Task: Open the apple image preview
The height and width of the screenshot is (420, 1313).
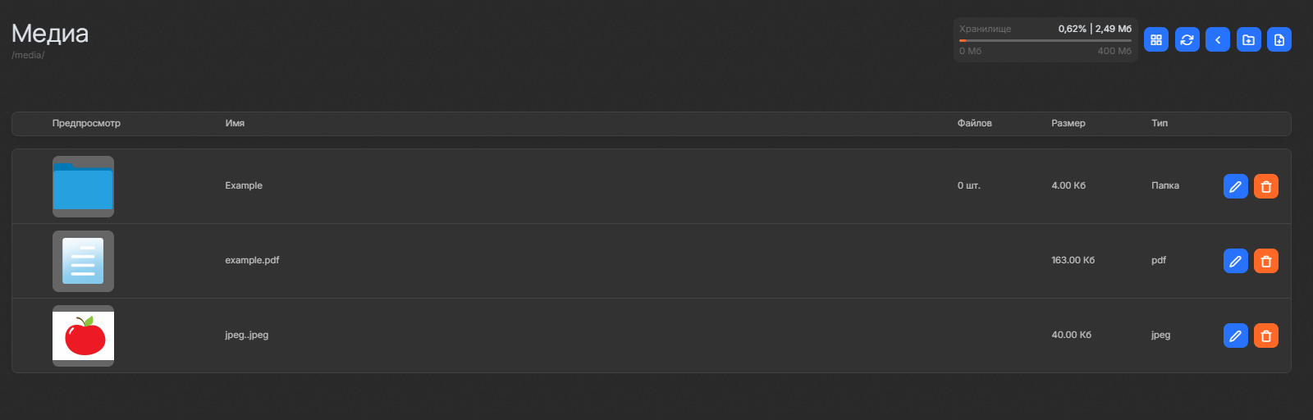Action: coord(83,336)
